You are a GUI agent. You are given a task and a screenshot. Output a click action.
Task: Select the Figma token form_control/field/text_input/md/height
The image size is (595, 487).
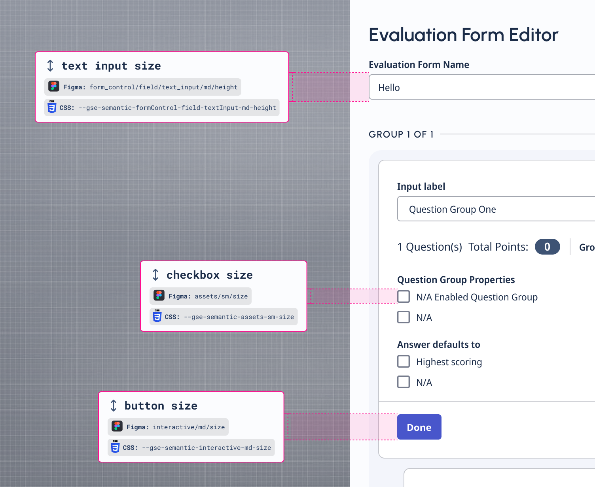click(x=163, y=87)
